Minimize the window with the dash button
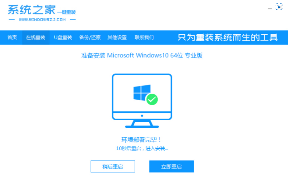The height and width of the screenshot is (177, 290). [x=270, y=9]
